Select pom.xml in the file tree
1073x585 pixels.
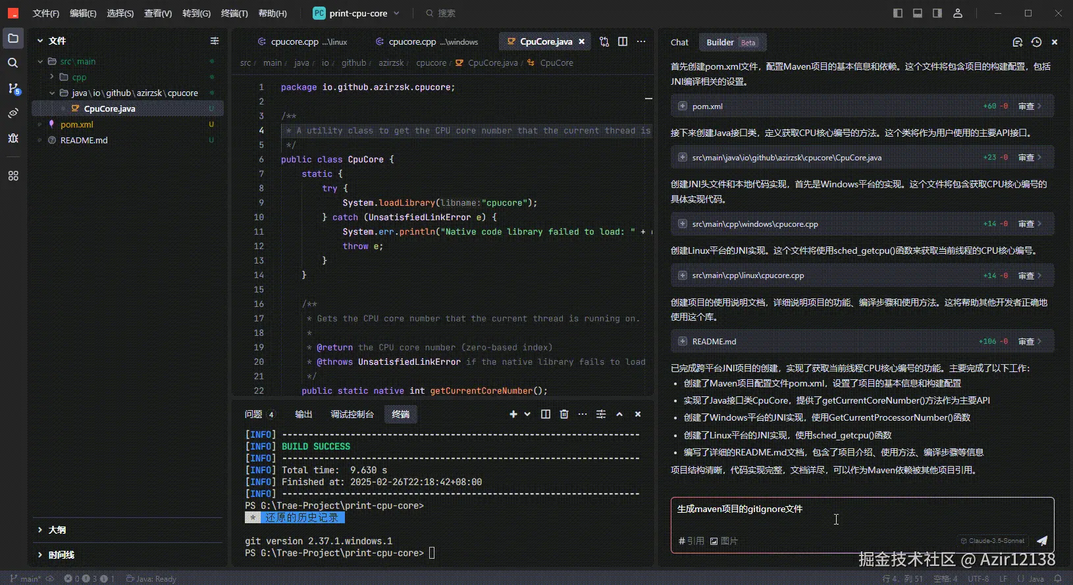[127, 124]
